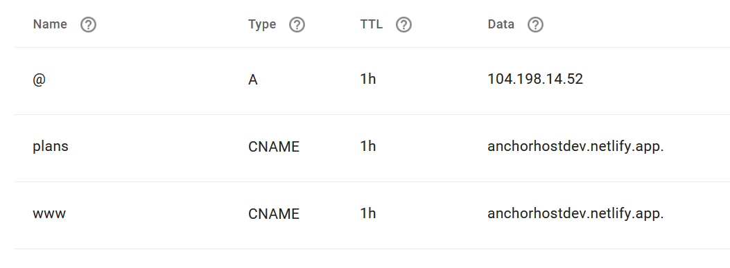This screenshot has width=730, height=268.
Task: Click the Type column header
Action: [x=262, y=24]
